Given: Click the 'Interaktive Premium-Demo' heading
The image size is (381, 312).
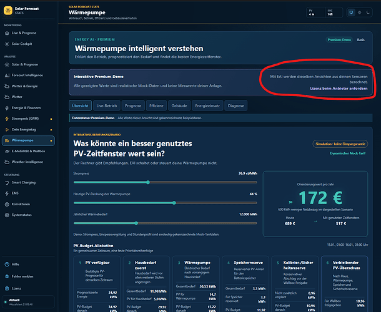Looking at the screenshot, I should click(99, 77).
